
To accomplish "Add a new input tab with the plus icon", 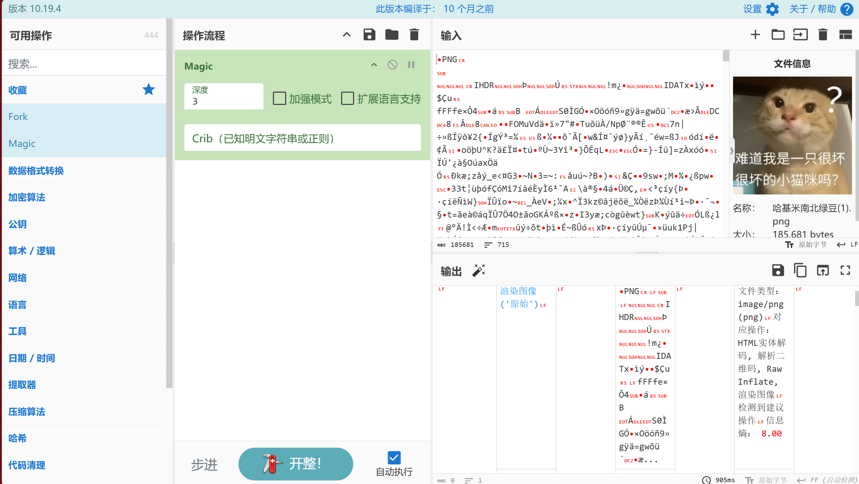I will (x=755, y=35).
